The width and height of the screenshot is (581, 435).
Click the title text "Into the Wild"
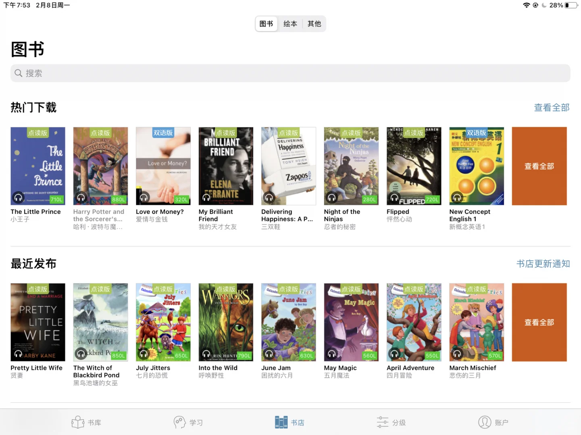[218, 368]
